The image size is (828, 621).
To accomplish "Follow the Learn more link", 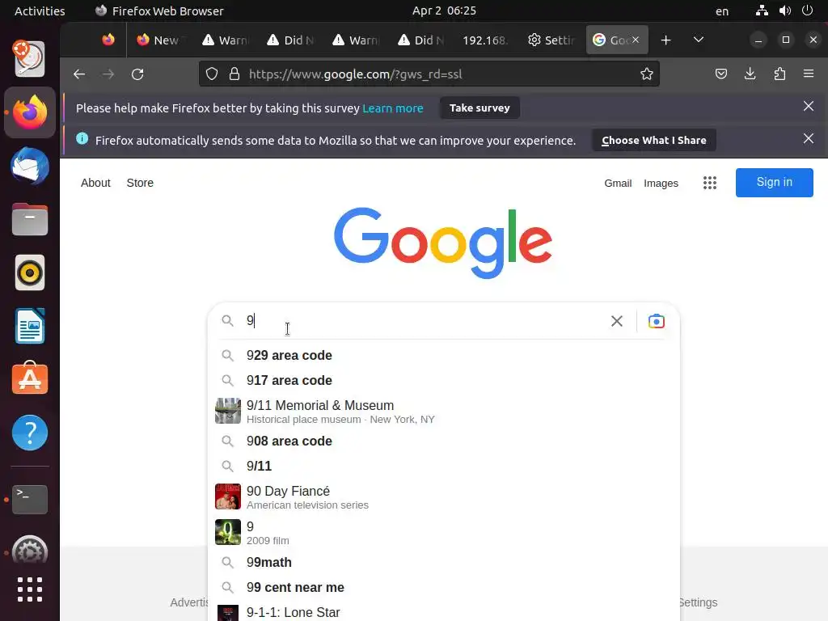I will click(x=392, y=108).
